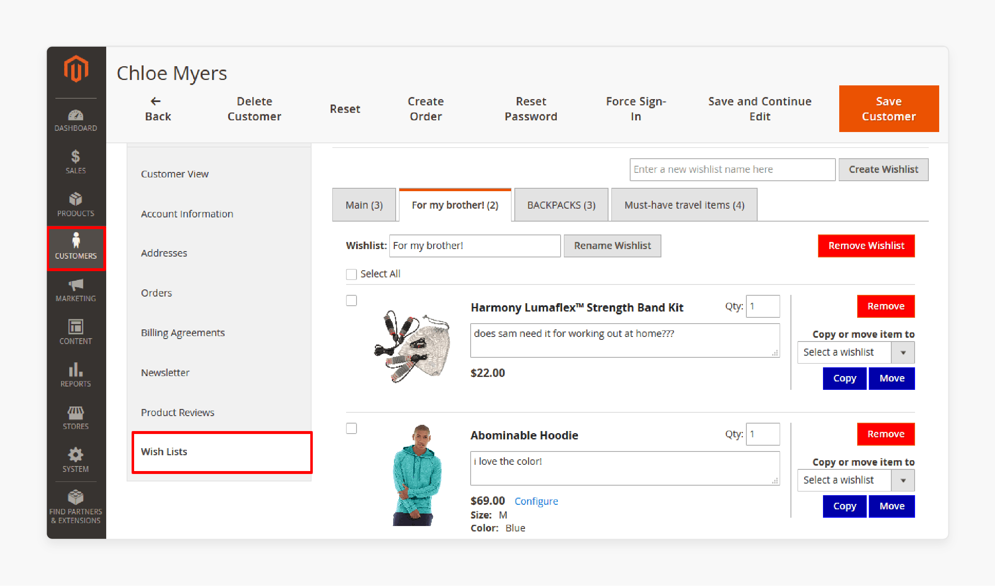
Task: Copy the Strength Band Kit item
Action: click(x=845, y=379)
